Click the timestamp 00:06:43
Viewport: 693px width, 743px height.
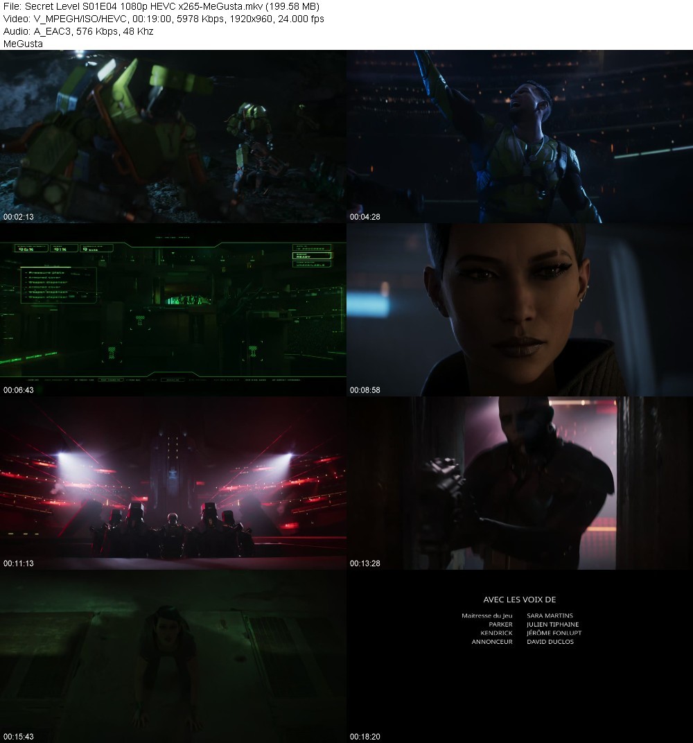(x=19, y=390)
